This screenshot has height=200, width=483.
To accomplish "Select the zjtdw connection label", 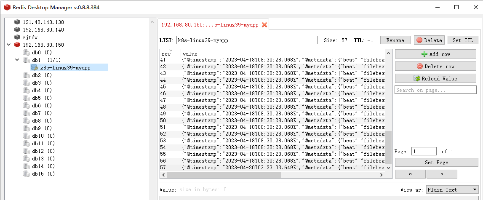I will [x=30, y=37].
